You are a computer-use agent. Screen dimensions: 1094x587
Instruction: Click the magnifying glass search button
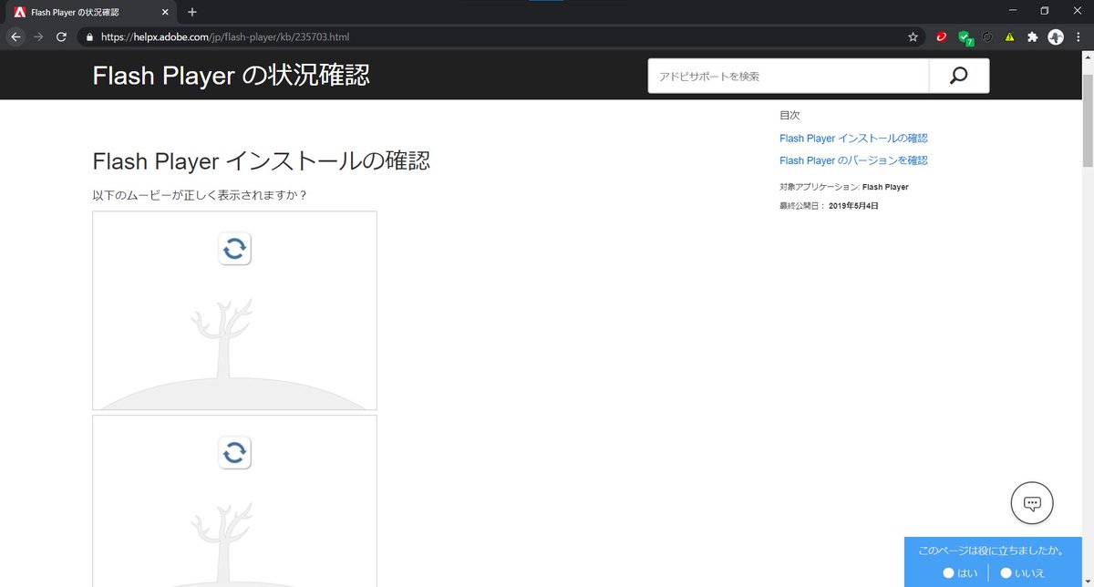click(958, 77)
